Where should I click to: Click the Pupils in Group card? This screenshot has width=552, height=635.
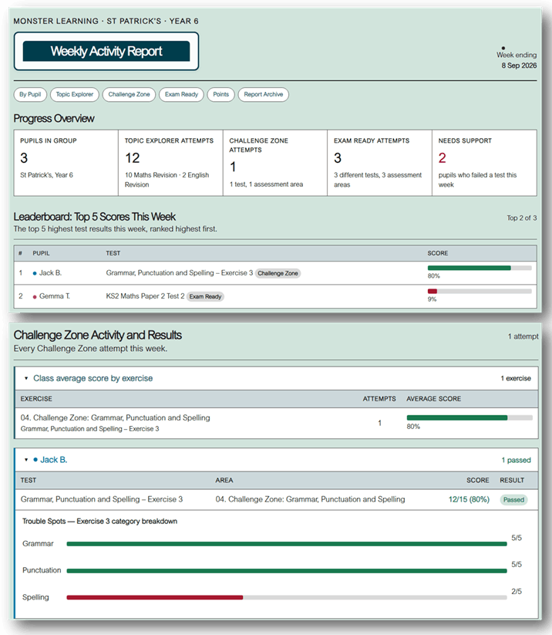point(66,163)
